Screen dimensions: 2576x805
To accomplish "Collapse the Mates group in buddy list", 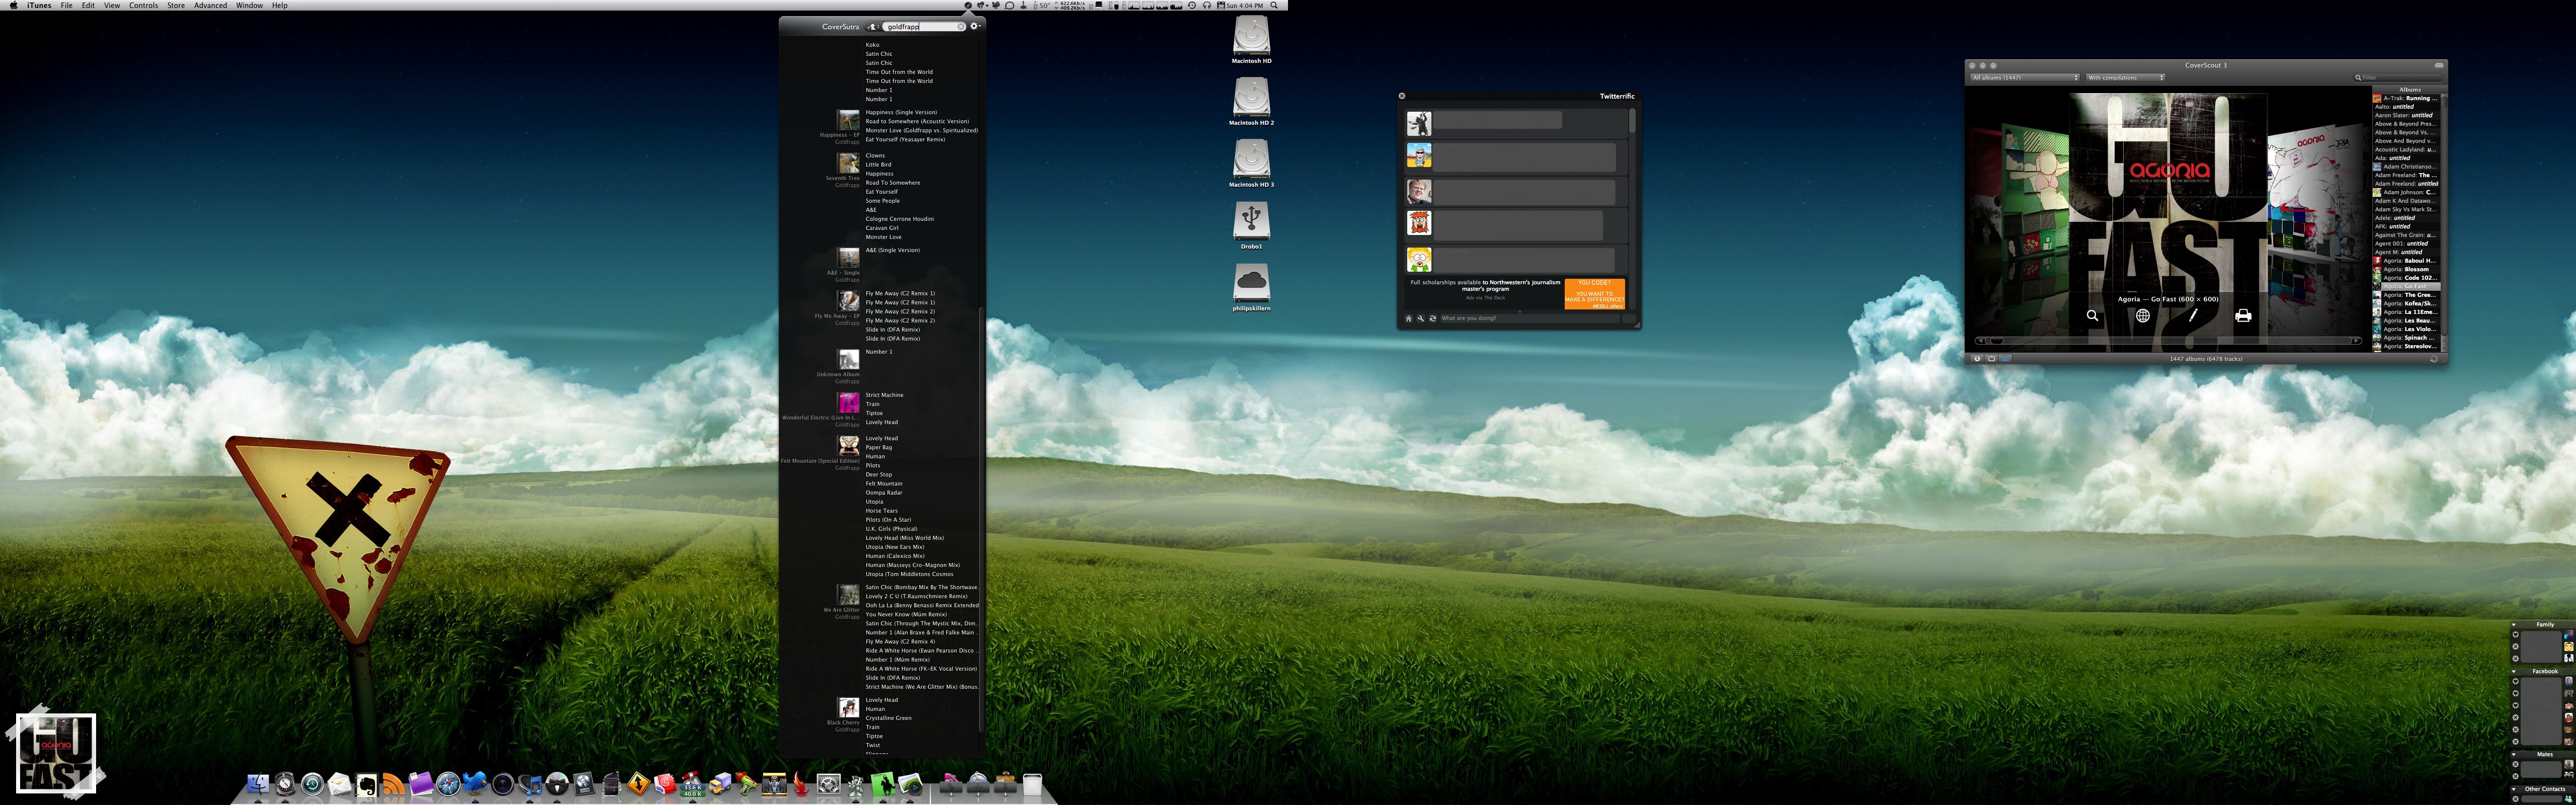I will point(2514,754).
